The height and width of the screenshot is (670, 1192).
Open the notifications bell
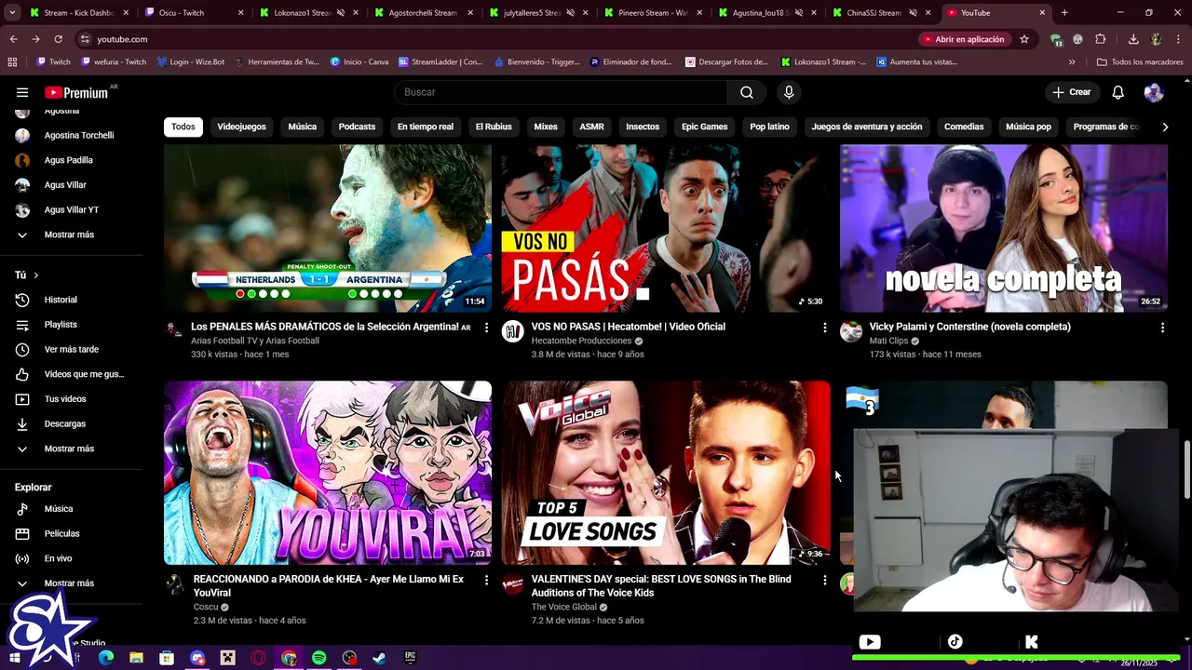(x=1118, y=92)
